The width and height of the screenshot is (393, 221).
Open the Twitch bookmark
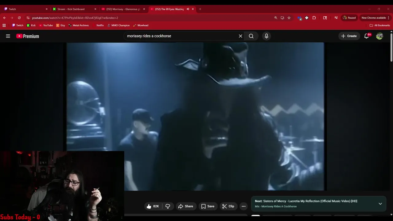18,25
